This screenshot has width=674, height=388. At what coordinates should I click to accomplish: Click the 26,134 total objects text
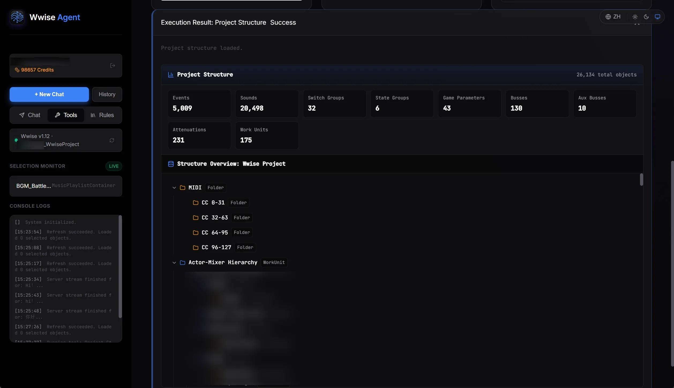[x=606, y=75]
